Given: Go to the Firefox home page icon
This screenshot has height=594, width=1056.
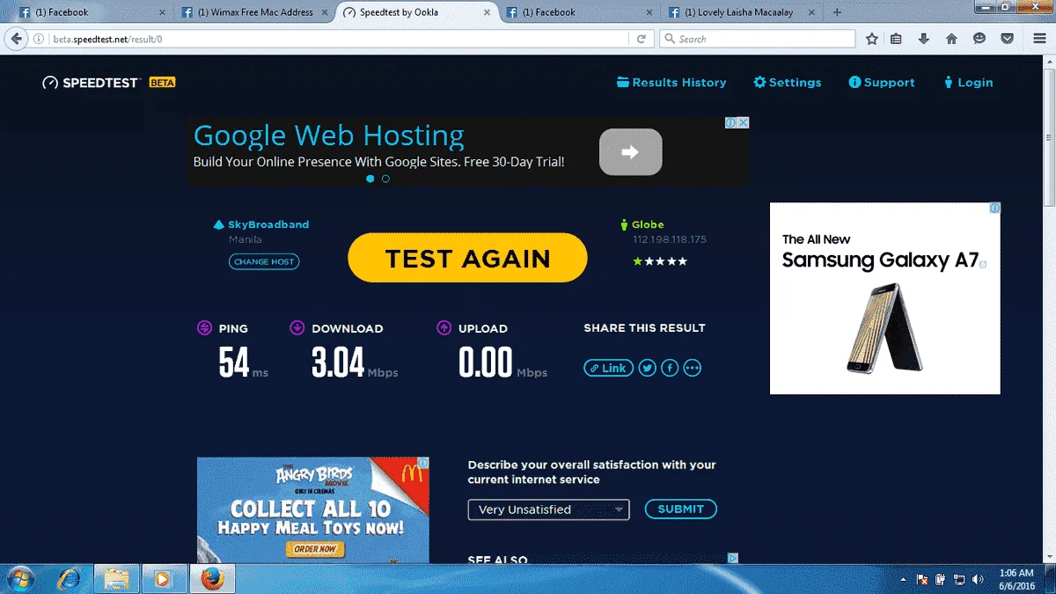Looking at the screenshot, I should [951, 39].
